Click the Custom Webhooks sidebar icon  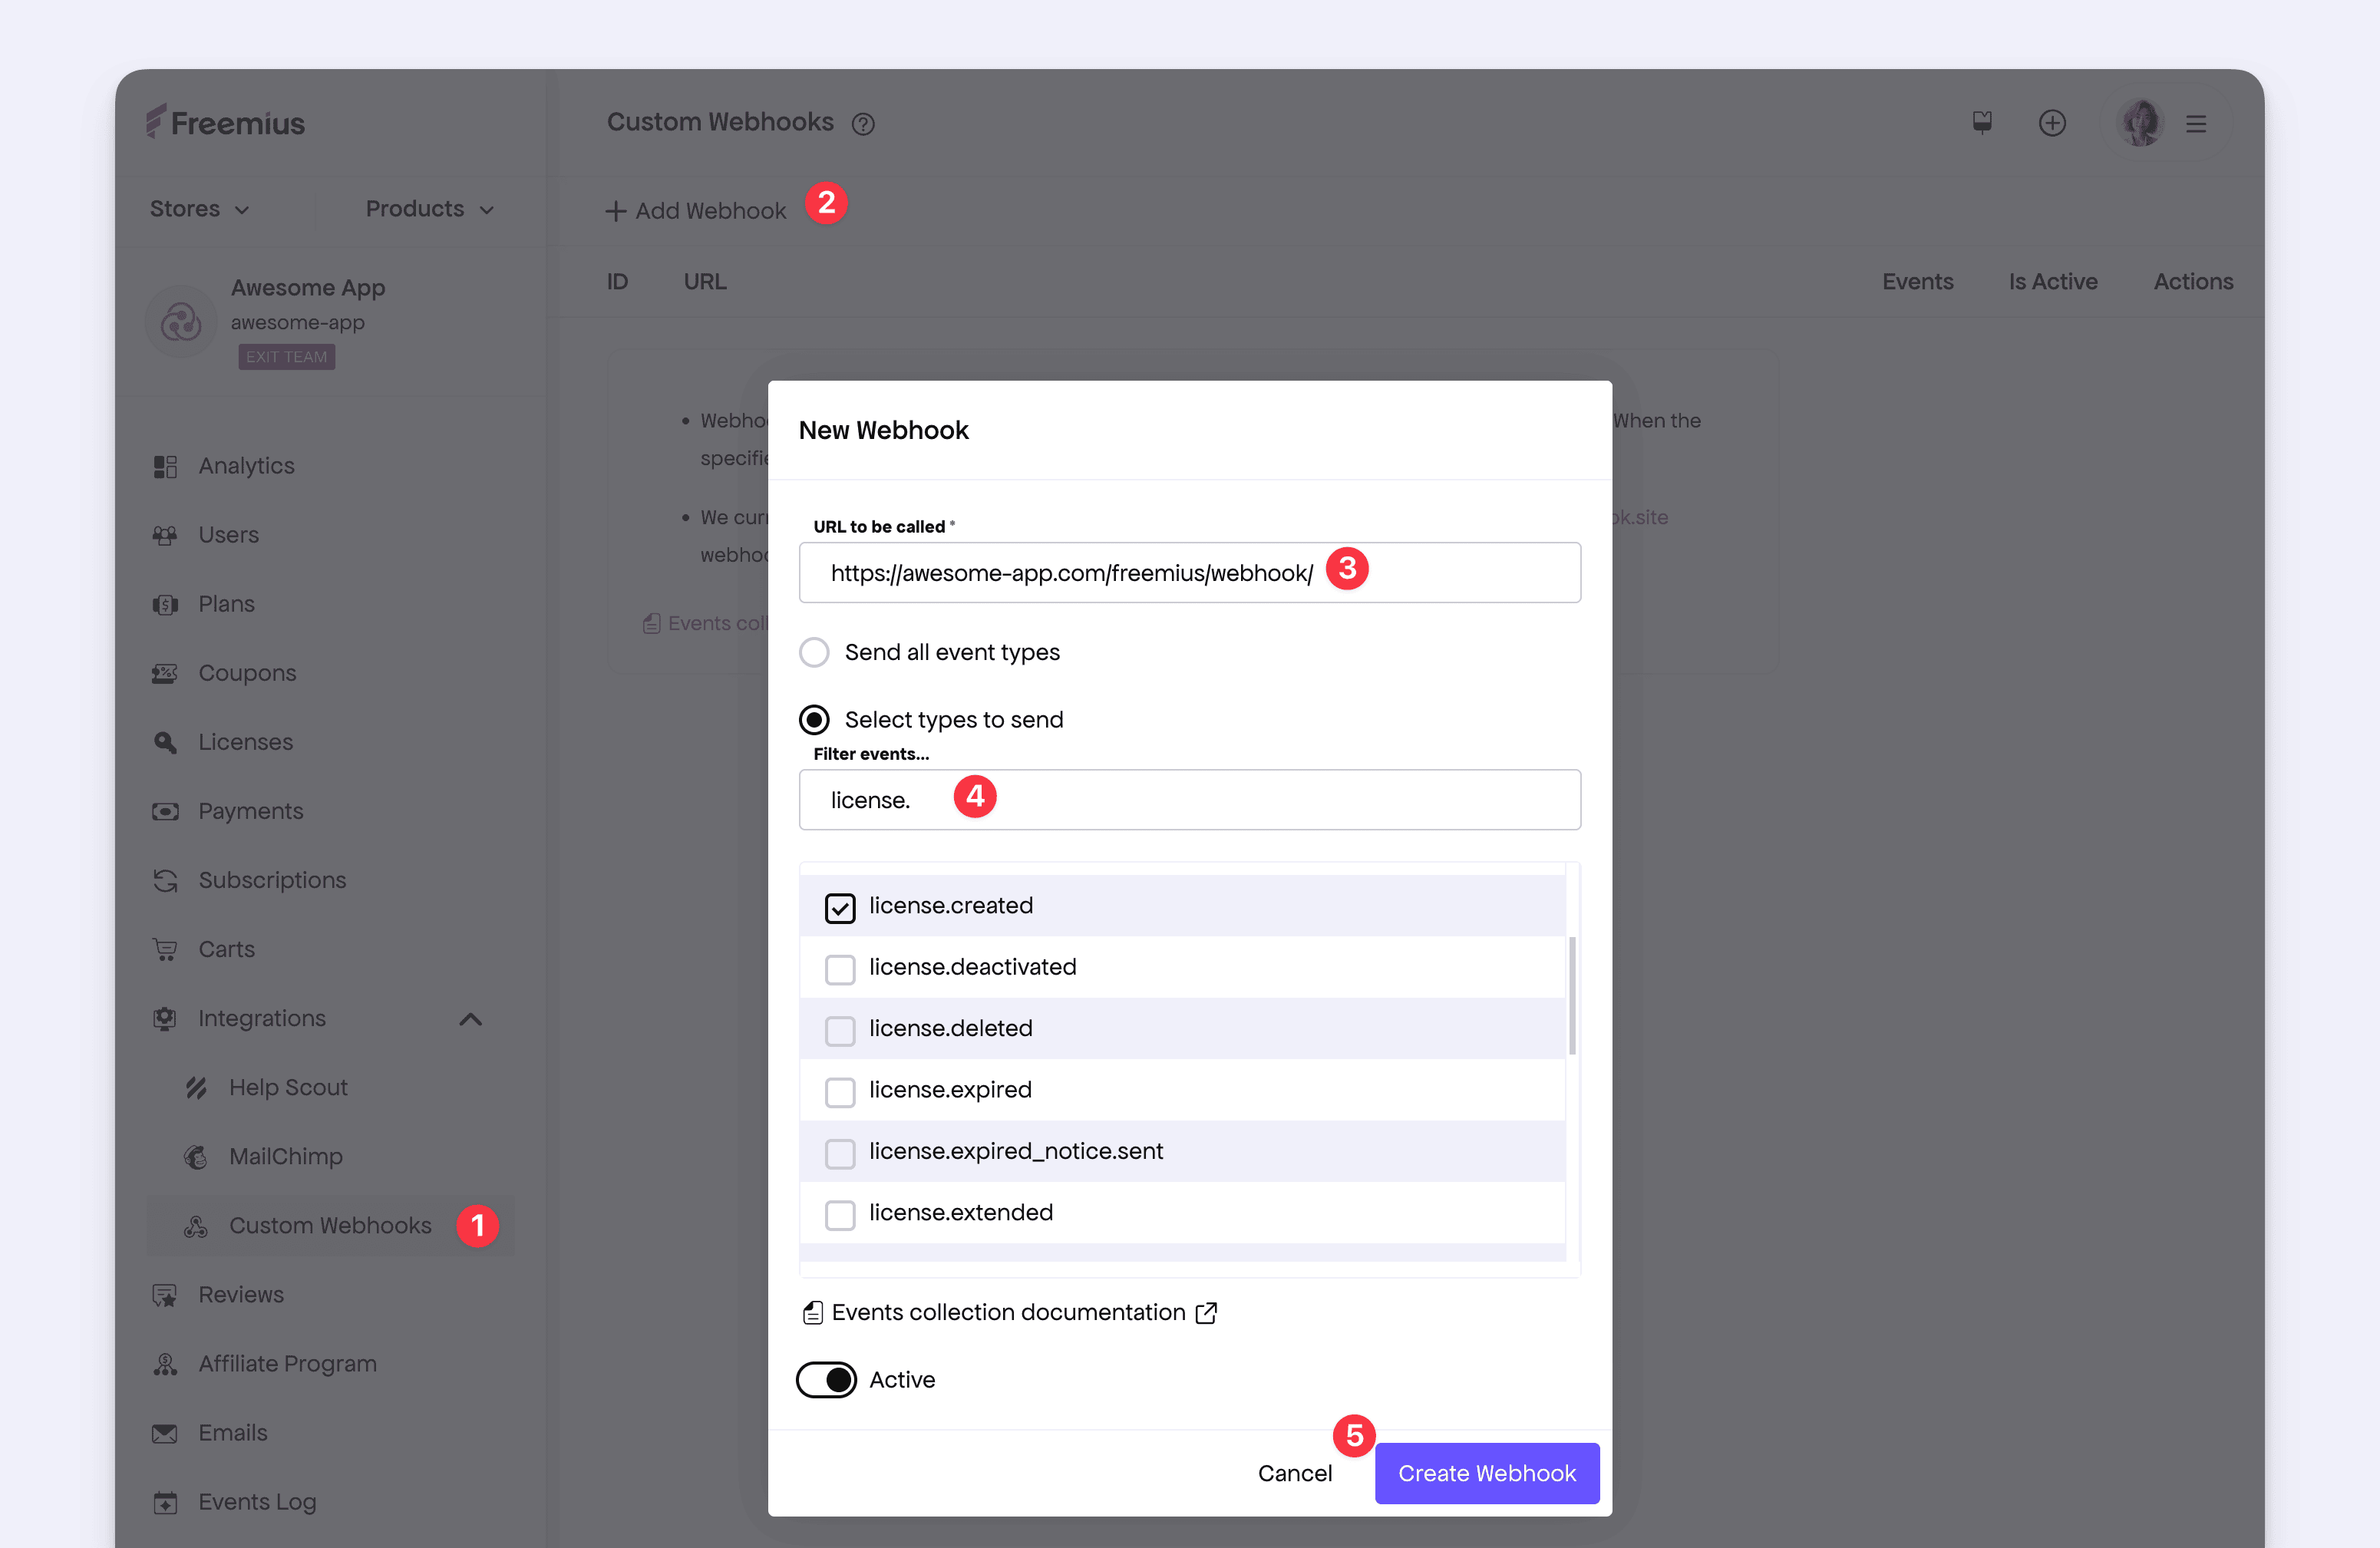(x=196, y=1226)
